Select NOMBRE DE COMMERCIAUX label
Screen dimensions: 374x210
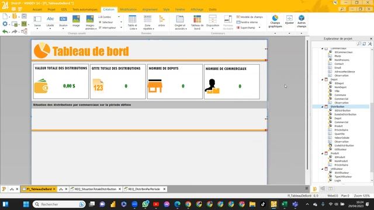pyautogui.click(x=226, y=69)
